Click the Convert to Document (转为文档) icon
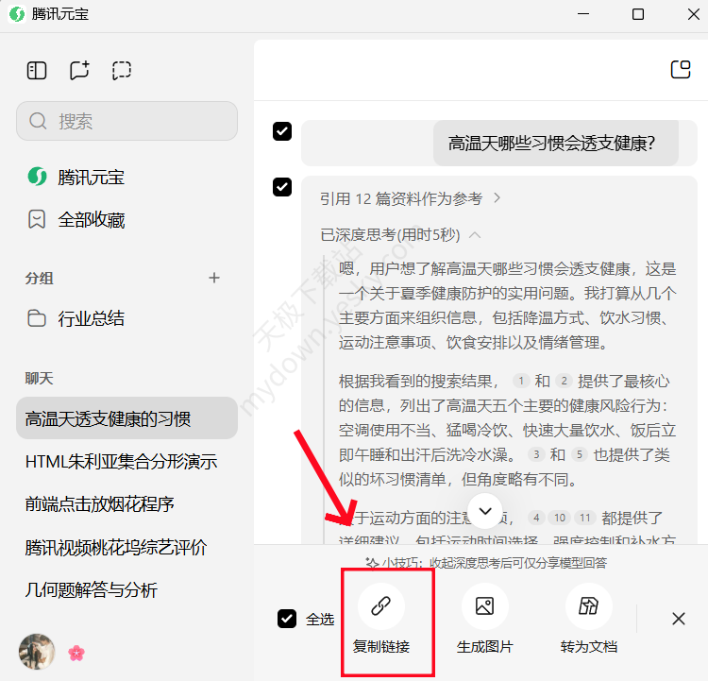Image resolution: width=708 pixels, height=681 pixels. [589, 606]
